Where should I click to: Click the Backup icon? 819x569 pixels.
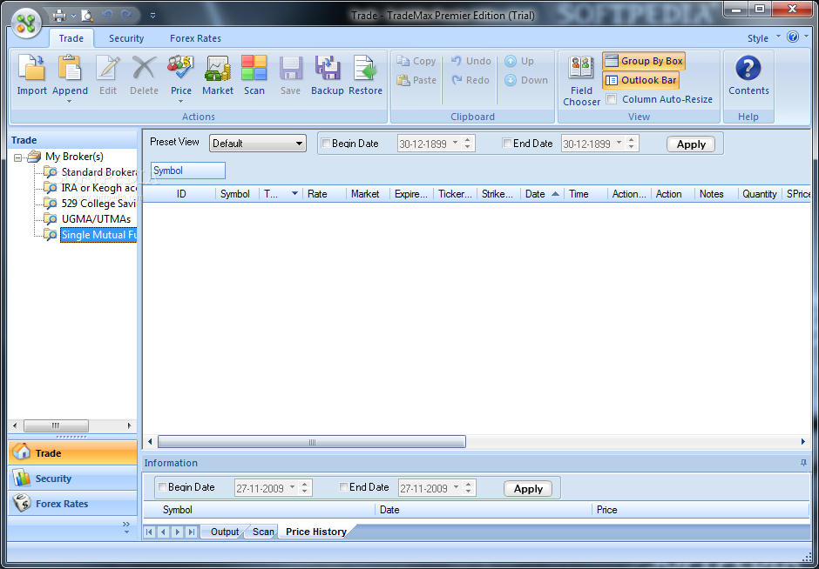click(328, 68)
